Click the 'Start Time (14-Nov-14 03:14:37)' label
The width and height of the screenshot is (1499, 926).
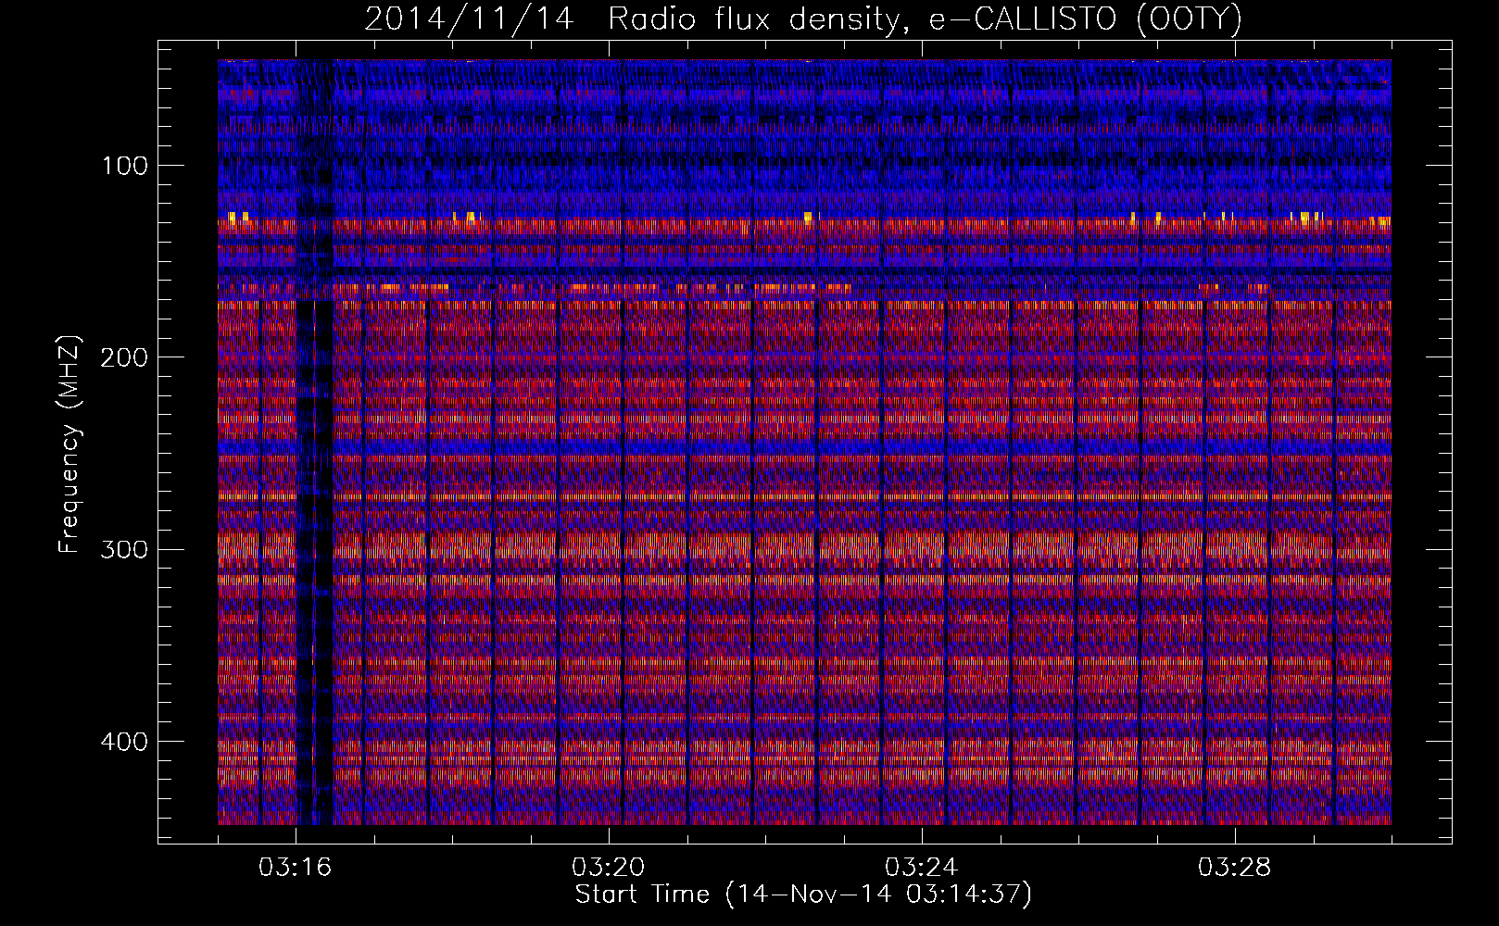coord(803,895)
